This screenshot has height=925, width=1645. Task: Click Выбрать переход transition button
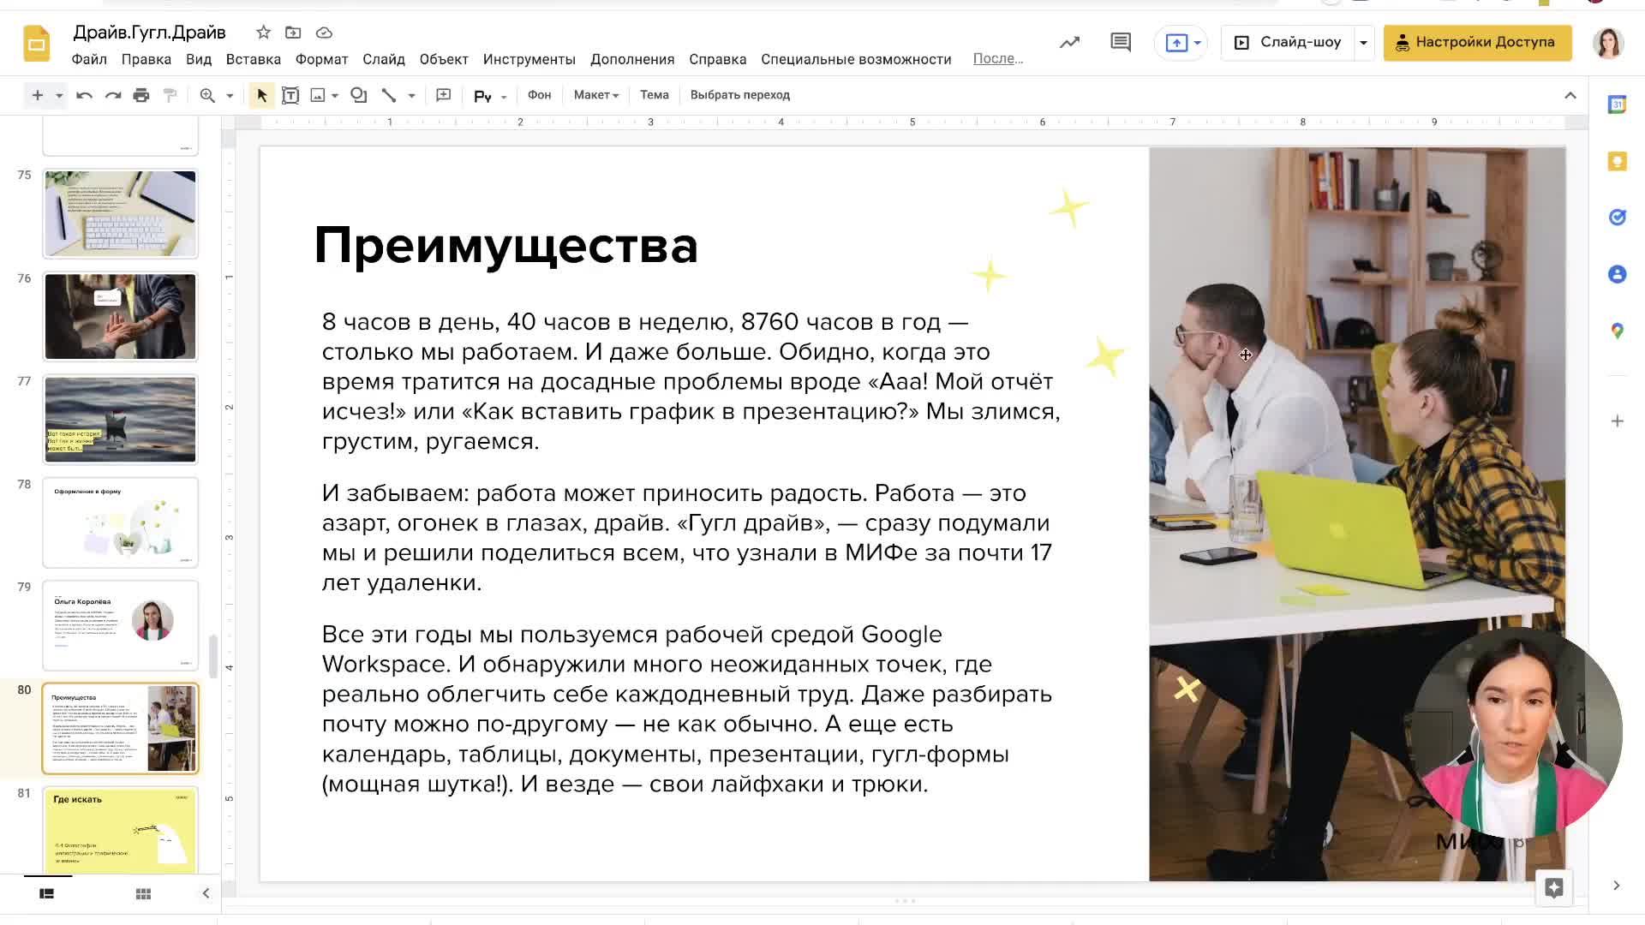[x=740, y=95]
